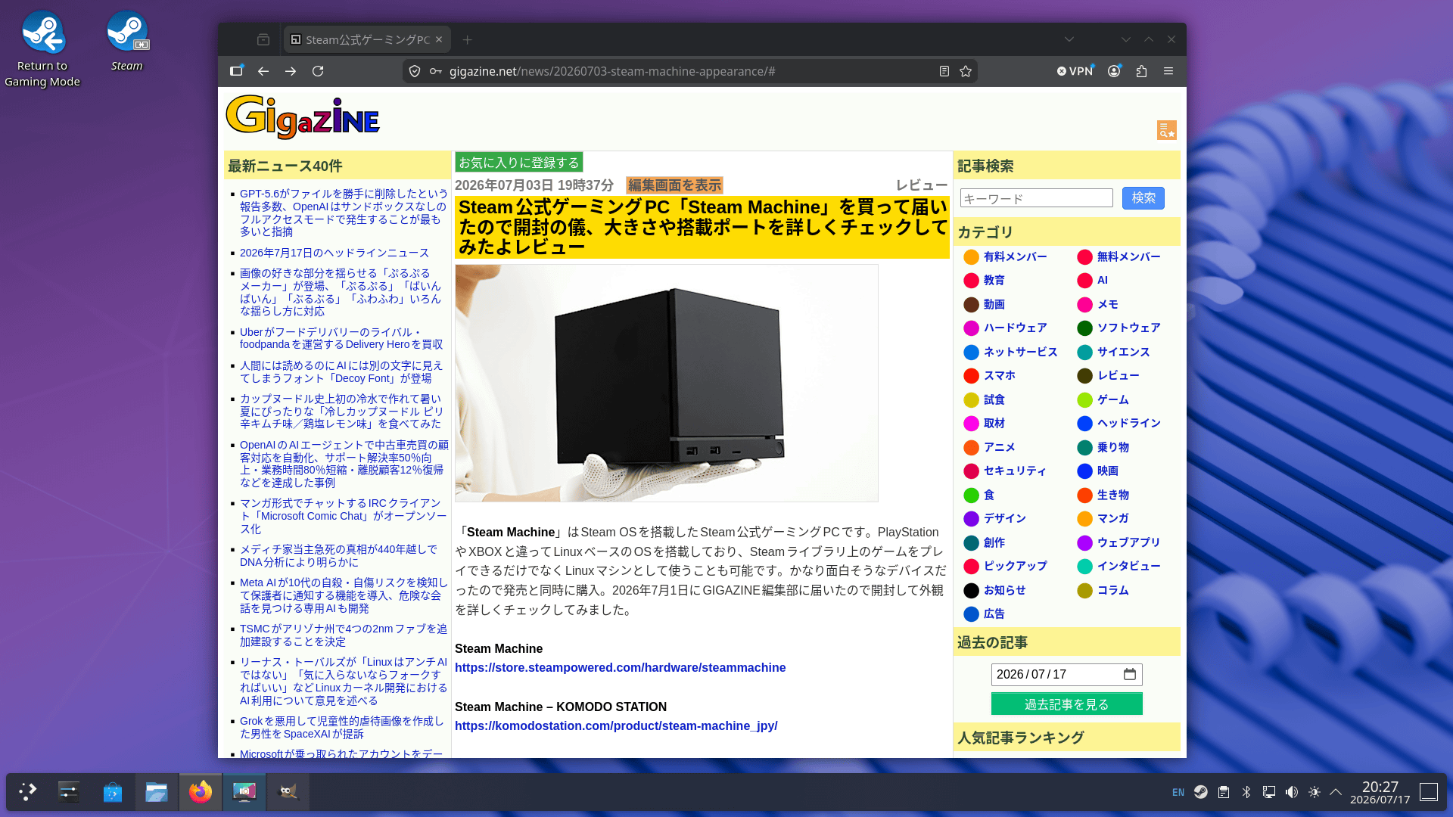1453x817 pixels.
Task: Click the 検索 button
Action: pyautogui.click(x=1143, y=198)
